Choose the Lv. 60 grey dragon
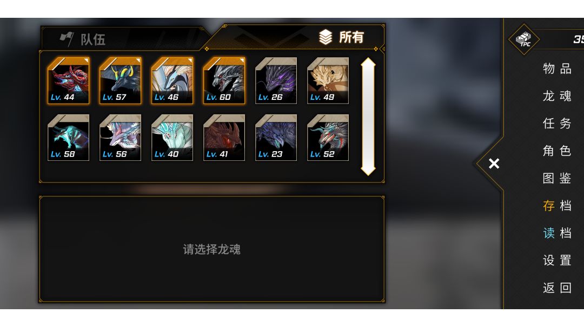Viewport: 584px width, 327px height. pos(224,80)
